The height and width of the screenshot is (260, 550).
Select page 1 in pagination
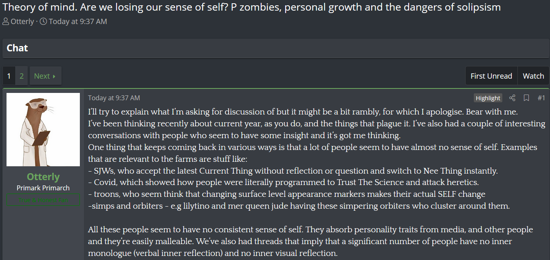(x=9, y=76)
